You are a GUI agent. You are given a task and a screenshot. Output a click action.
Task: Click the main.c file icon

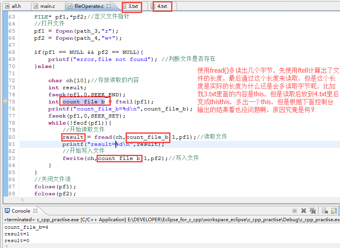(36, 6)
